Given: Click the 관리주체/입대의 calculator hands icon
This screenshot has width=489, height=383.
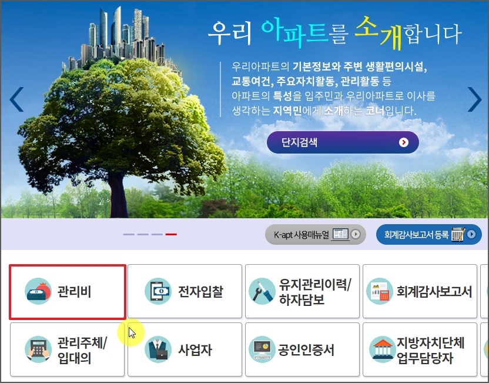Looking at the screenshot, I should pos(38,349).
